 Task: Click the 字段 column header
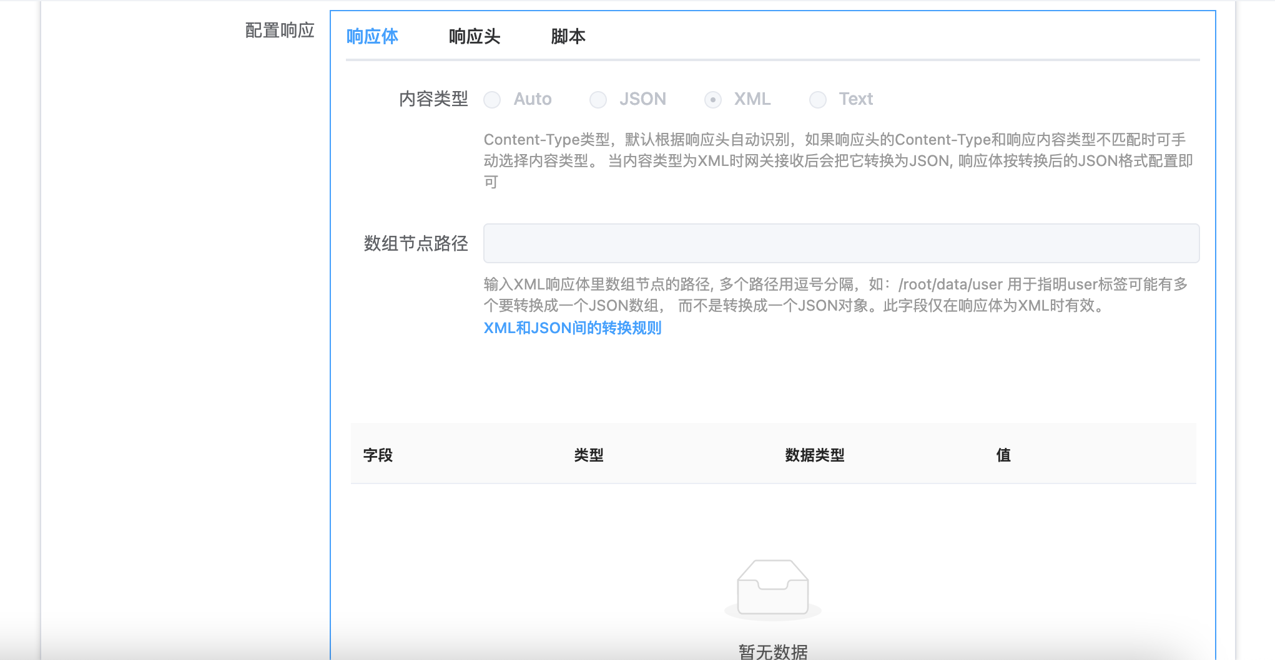pos(378,455)
